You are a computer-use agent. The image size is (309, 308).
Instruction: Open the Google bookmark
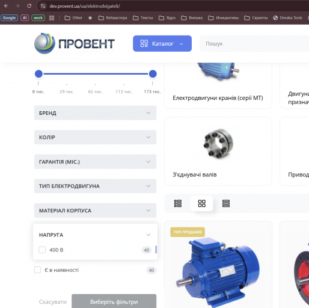point(9,18)
